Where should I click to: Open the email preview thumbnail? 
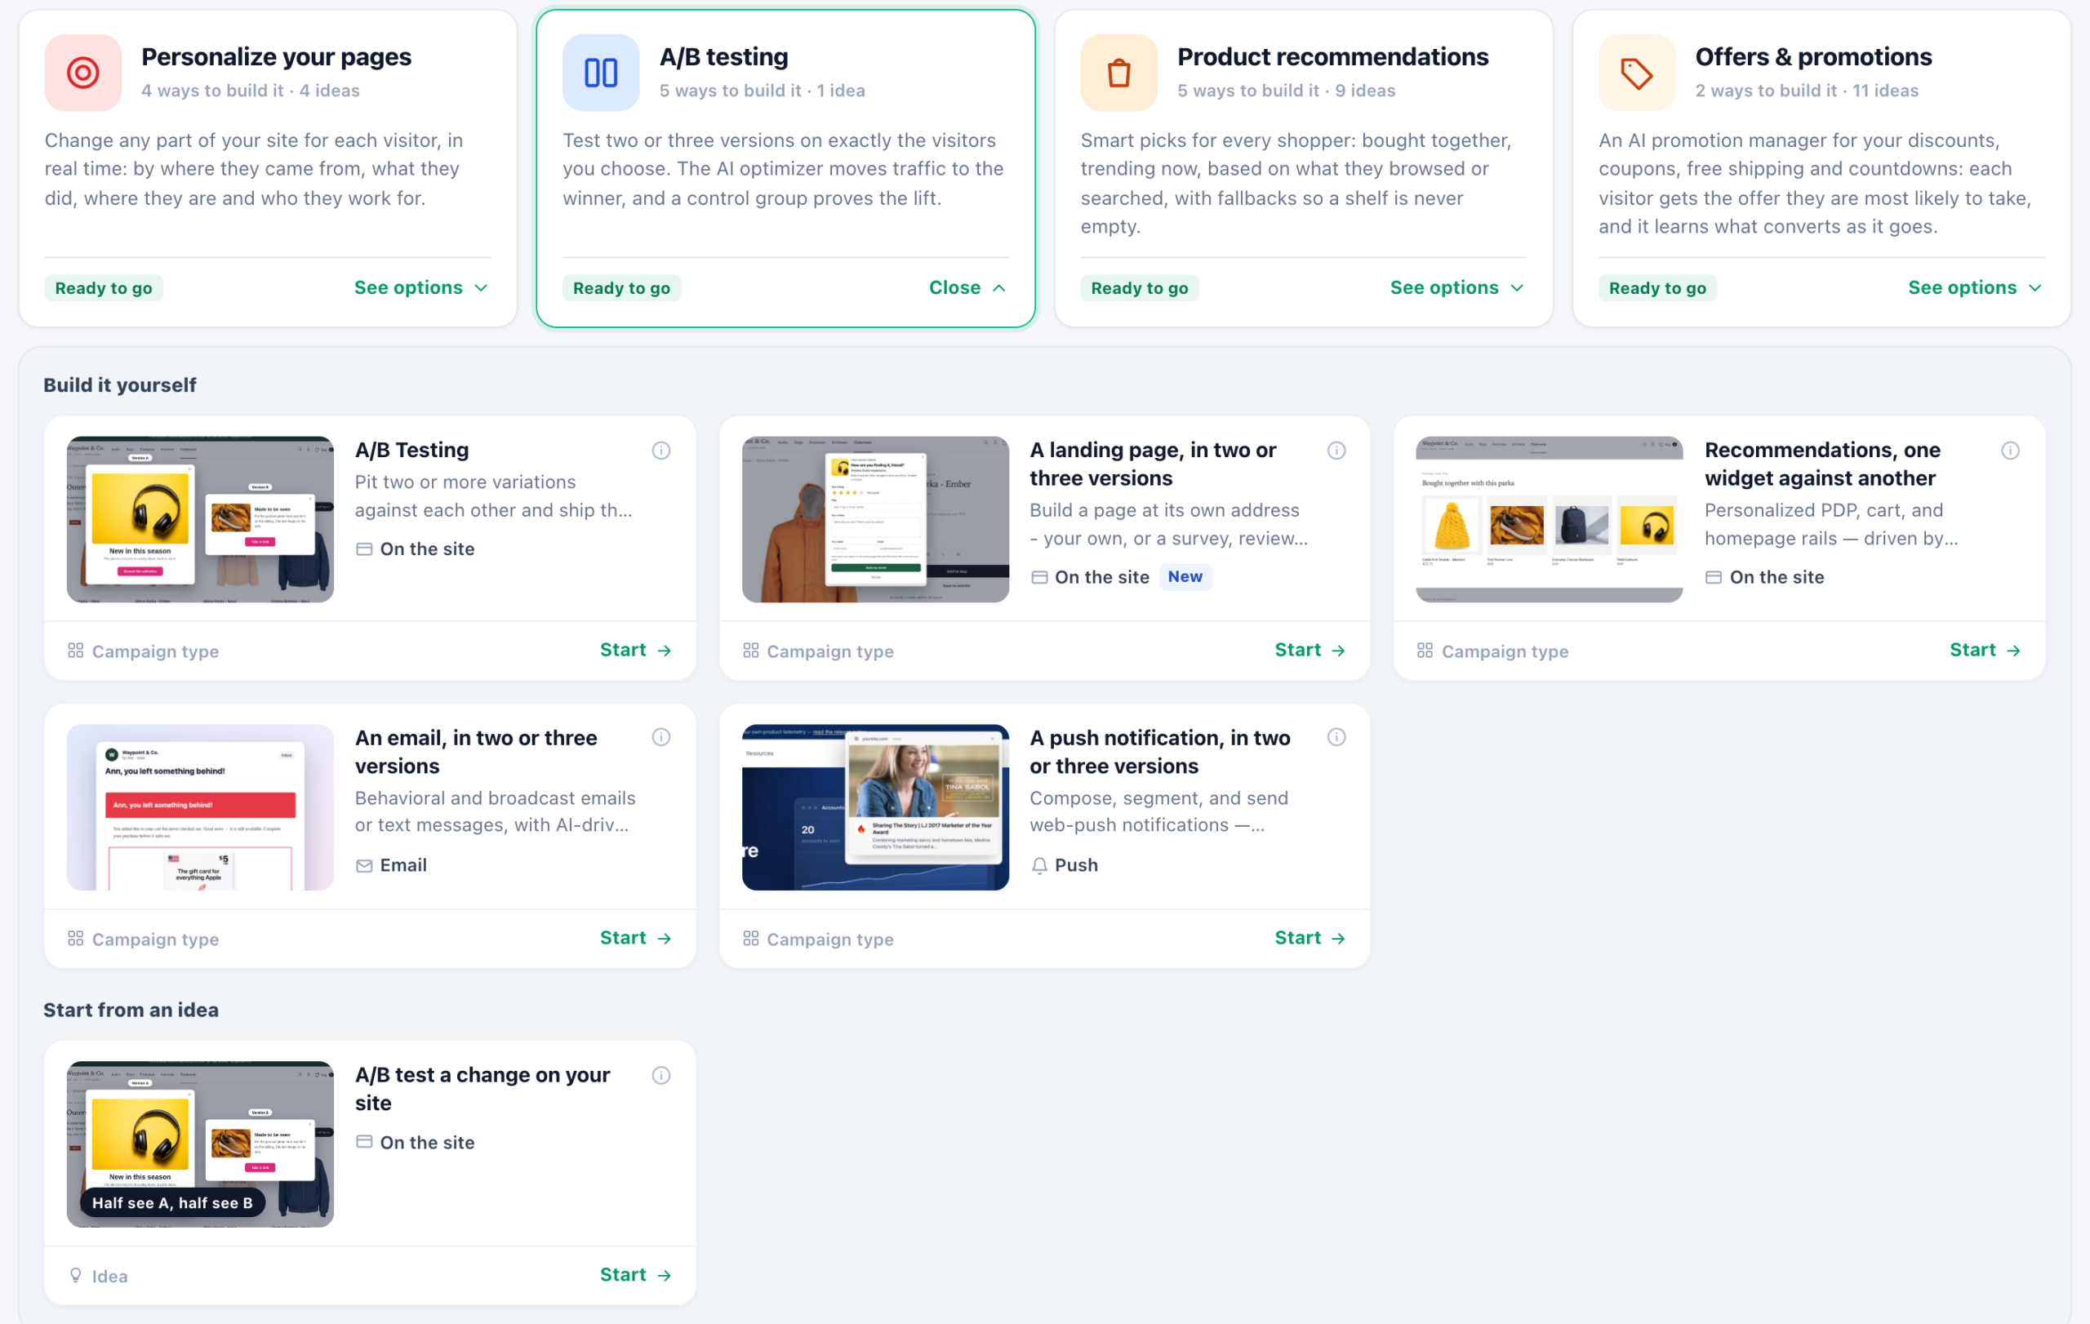[201, 808]
